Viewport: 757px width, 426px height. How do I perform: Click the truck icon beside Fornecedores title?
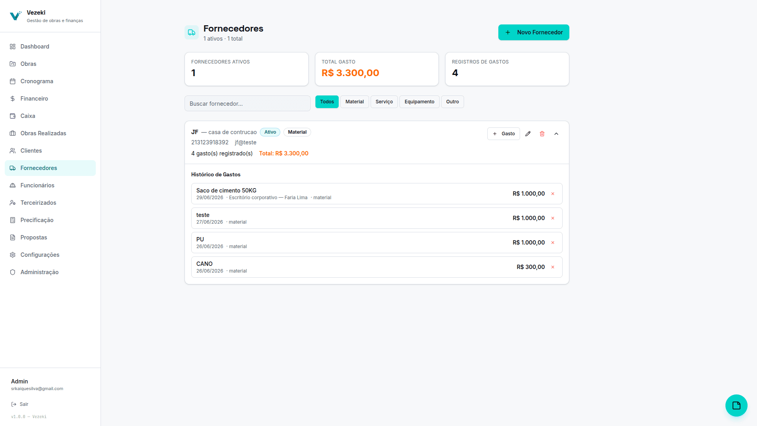click(x=192, y=32)
